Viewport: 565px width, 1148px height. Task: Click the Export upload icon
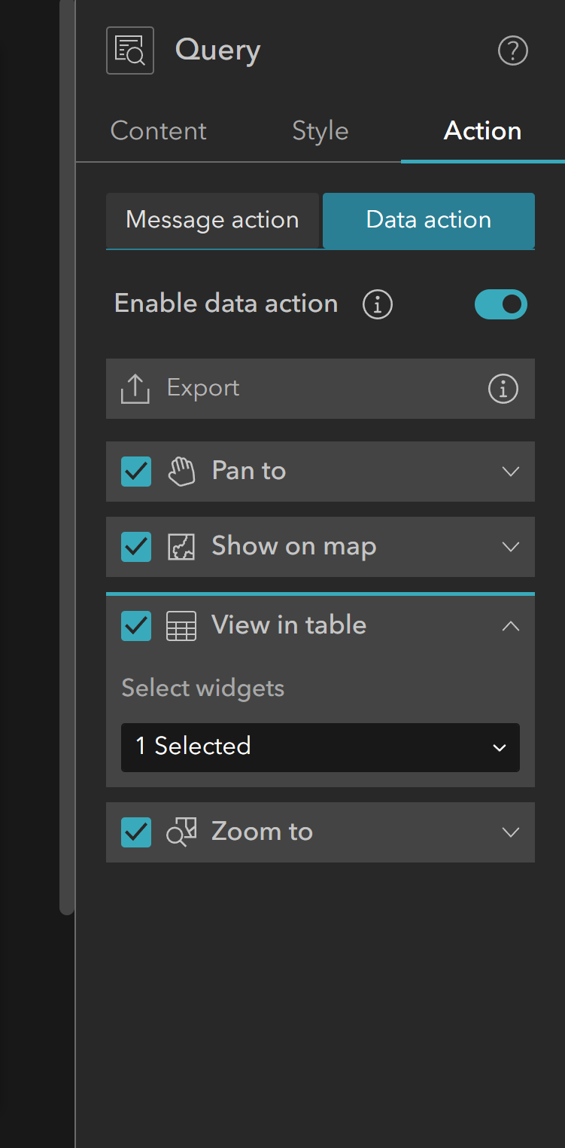[135, 389]
